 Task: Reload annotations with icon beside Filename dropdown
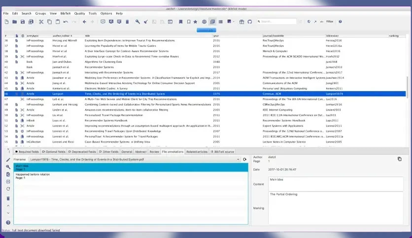pyautogui.click(x=244, y=159)
